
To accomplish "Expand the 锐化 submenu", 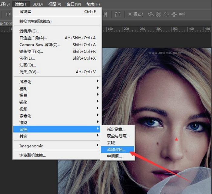I will pyautogui.click(x=23, y=102).
